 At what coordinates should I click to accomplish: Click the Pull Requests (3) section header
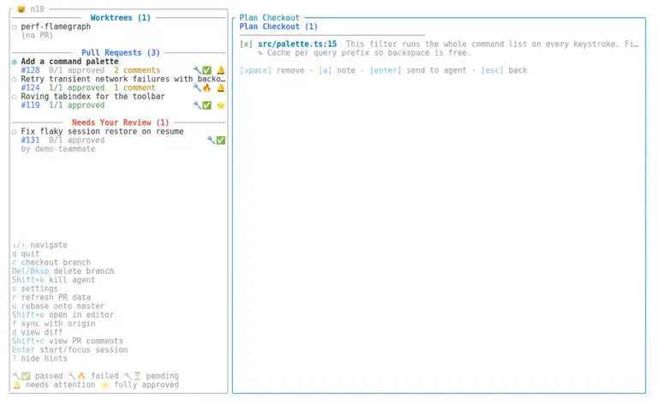point(121,52)
